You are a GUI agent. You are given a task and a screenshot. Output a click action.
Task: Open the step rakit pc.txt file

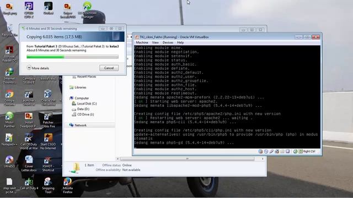coord(9,185)
